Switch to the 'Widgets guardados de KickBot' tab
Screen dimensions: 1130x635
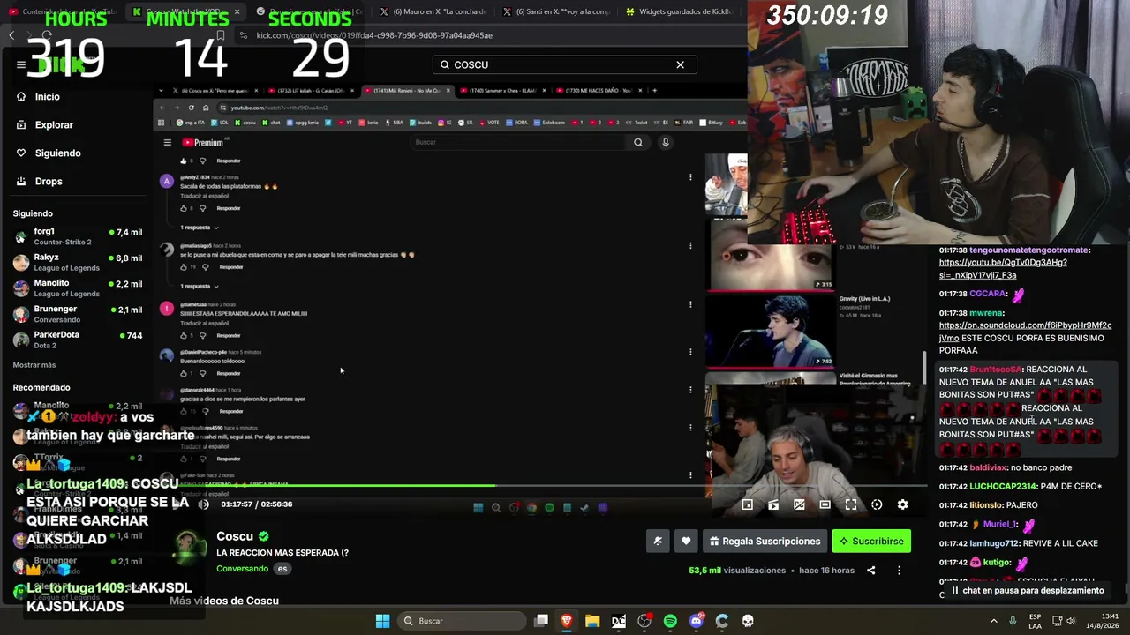(x=680, y=12)
